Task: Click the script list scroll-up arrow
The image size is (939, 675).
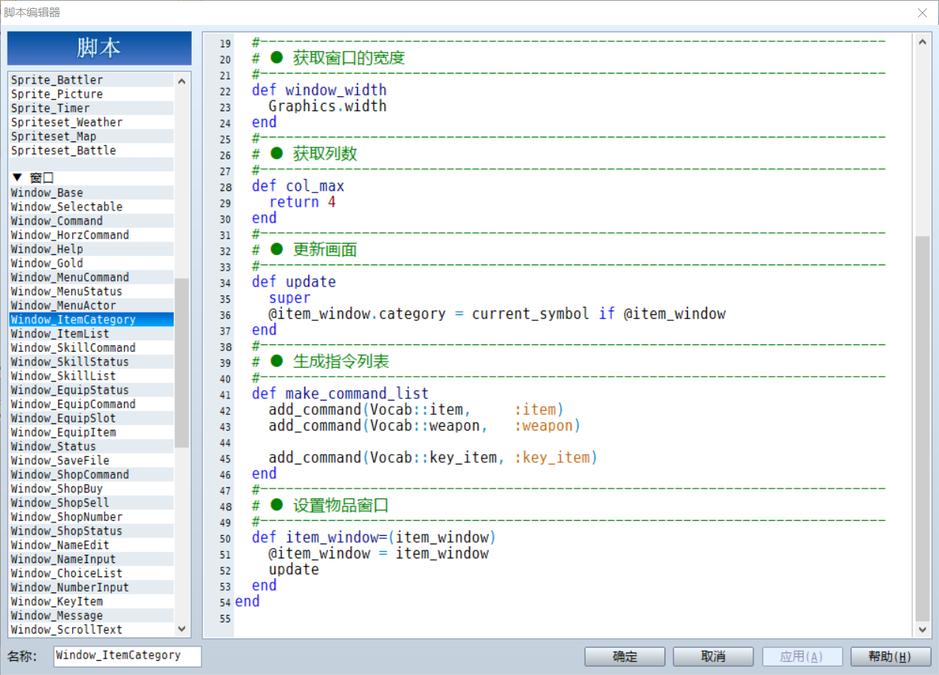Action: (181, 80)
